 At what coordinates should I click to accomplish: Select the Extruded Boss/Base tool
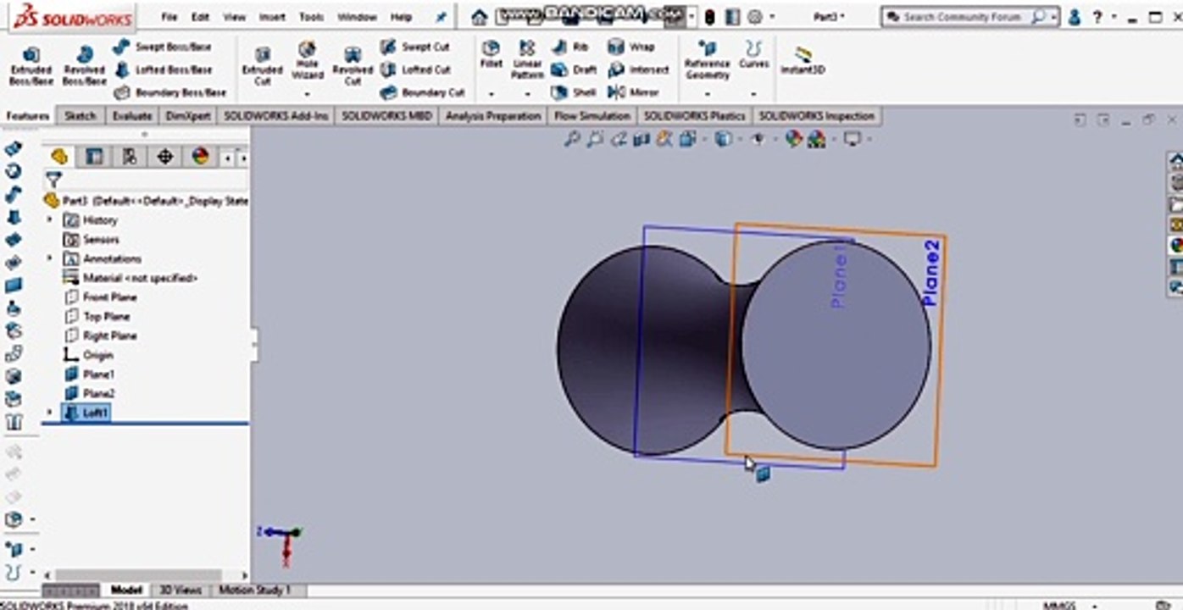click(31, 66)
